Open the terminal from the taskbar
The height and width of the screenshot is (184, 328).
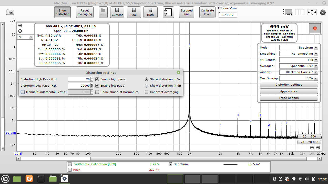tap(41, 179)
